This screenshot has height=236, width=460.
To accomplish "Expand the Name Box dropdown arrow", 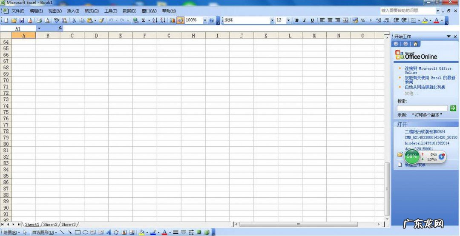I will click(39, 28).
